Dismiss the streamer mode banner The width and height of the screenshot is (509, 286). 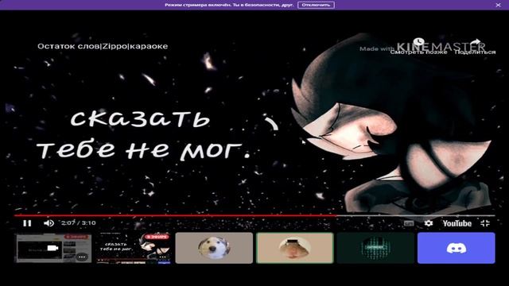pos(498,5)
